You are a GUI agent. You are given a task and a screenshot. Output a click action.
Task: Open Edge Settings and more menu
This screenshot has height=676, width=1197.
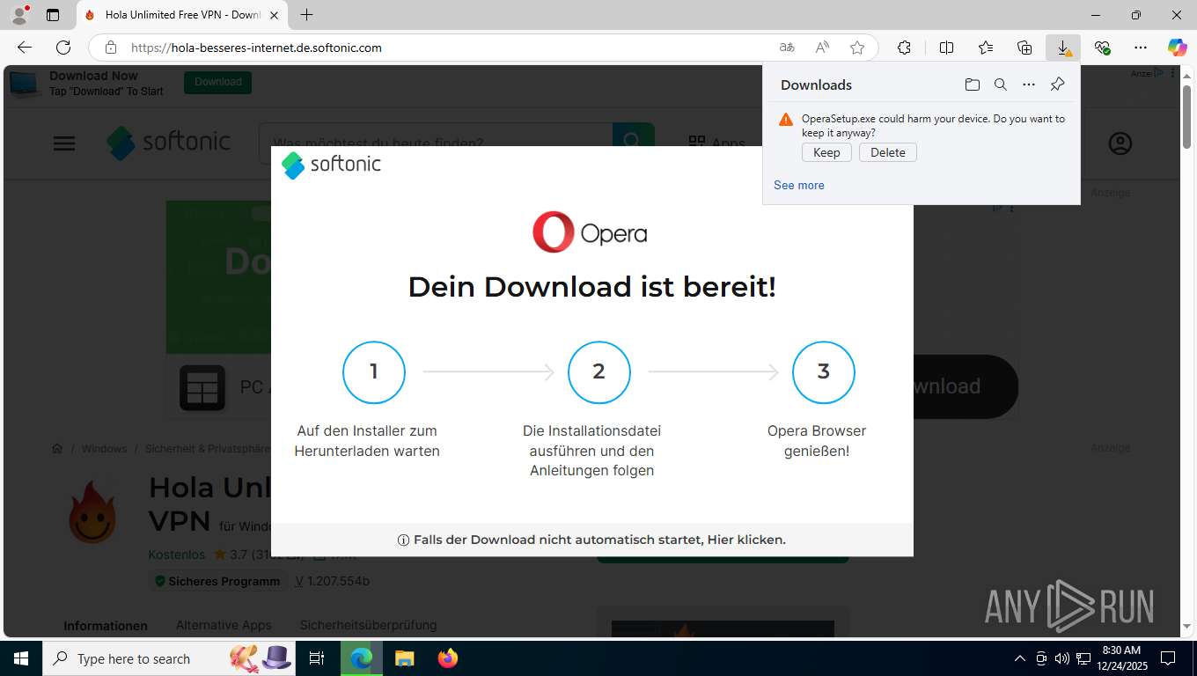tap(1141, 48)
